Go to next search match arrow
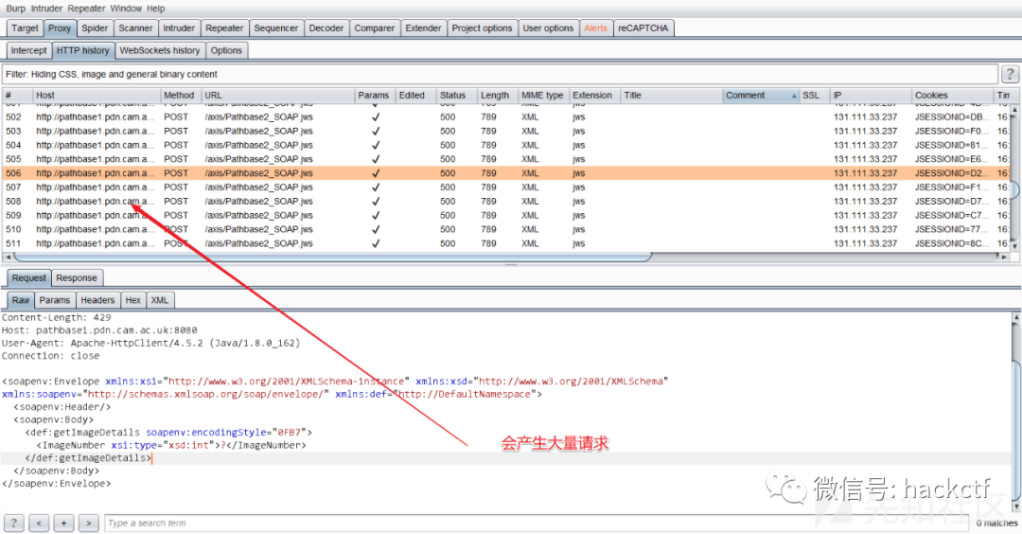Viewport: 1022px width, 534px height. [x=88, y=523]
